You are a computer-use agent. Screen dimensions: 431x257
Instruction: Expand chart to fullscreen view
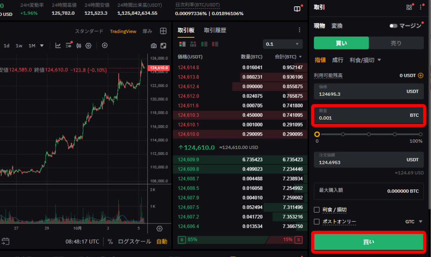(x=163, y=46)
